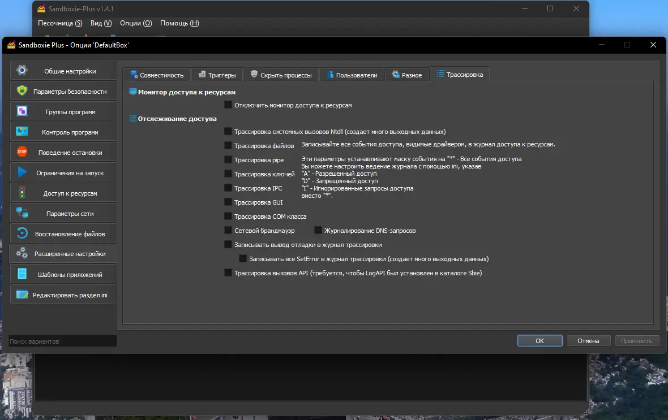Enable Записывать все SetError checkbox
Screen dimensions: 668x420
click(243, 258)
